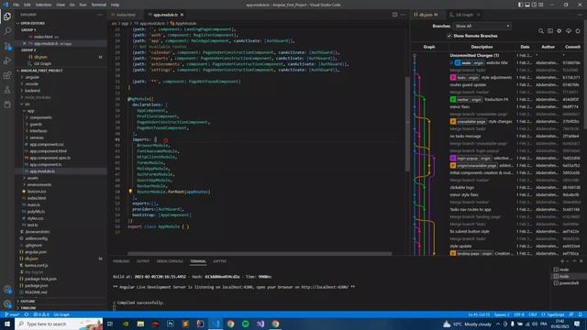587x330 pixels.
Task: Open the Source Control view
Action: [7, 46]
